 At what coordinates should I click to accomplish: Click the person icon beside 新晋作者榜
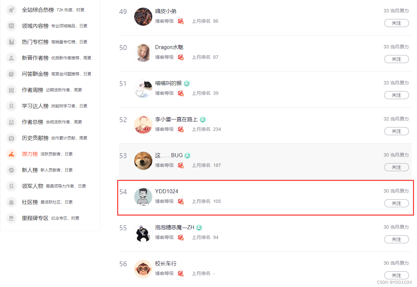coord(11,58)
